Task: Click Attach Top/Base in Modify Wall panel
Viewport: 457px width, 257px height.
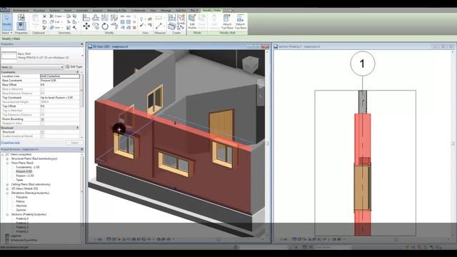Action: coord(227,21)
